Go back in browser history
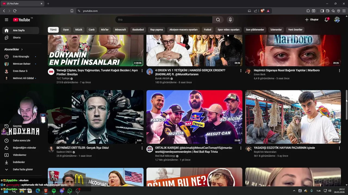This screenshot has height=195, width=348. coord(4,11)
